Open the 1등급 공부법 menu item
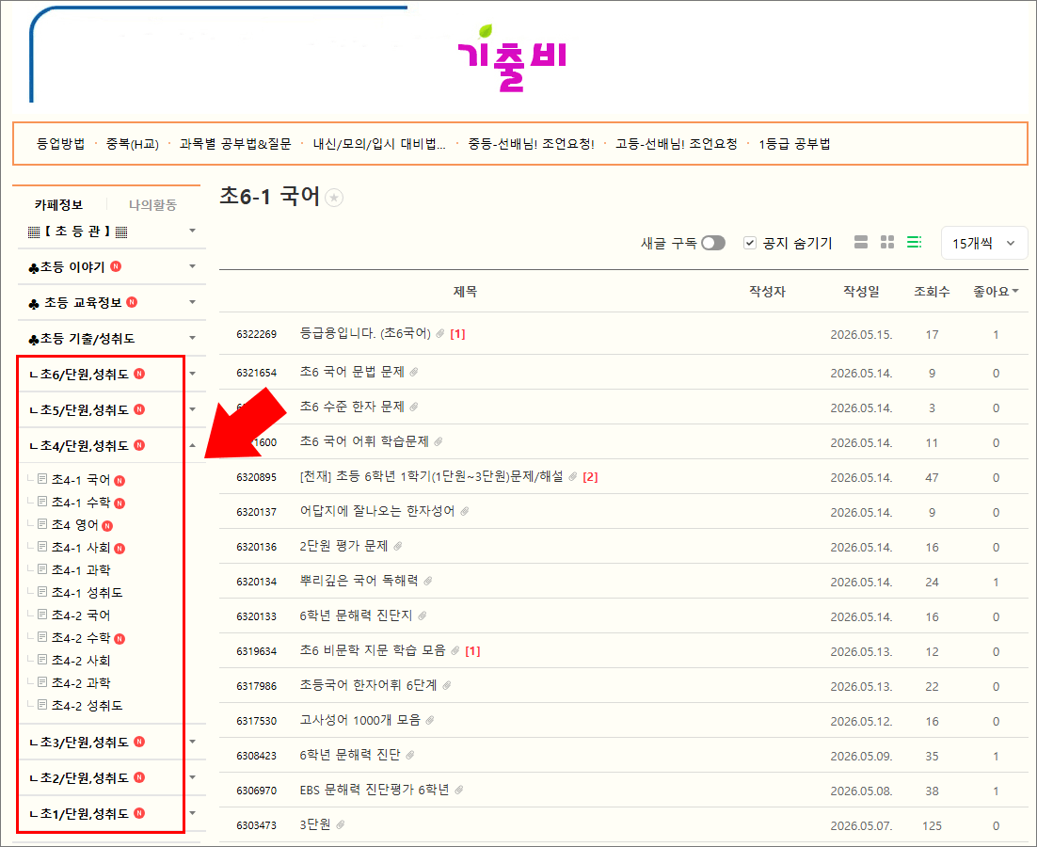 794,144
